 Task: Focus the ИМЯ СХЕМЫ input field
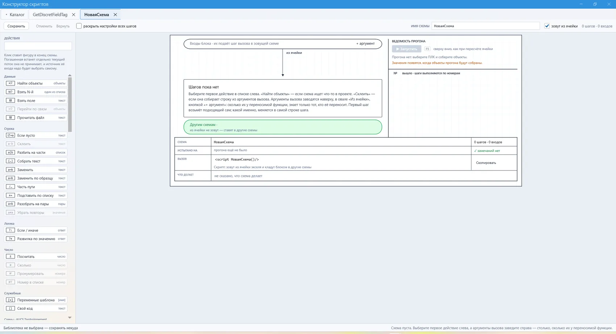486,26
